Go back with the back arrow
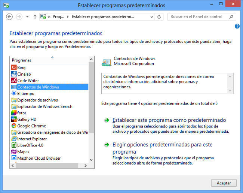Viewport: 243px width, 193px height. [9, 16]
